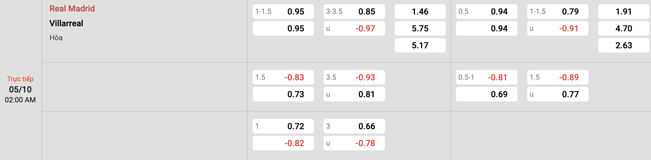Open the Villarreal team link
The height and width of the screenshot is (160, 651).
pyautogui.click(x=66, y=23)
